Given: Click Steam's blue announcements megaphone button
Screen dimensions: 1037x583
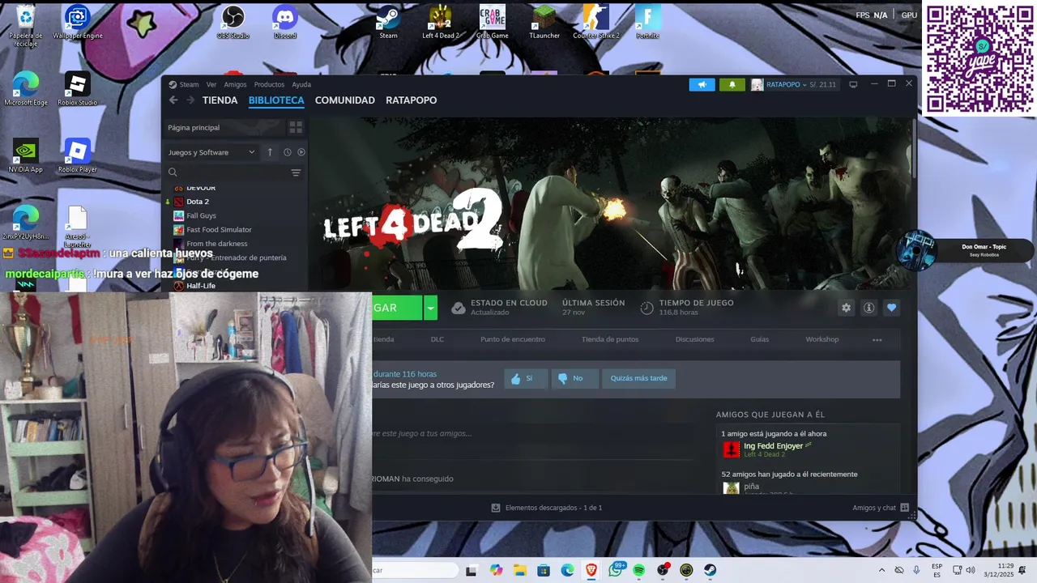Looking at the screenshot, I should click(702, 84).
